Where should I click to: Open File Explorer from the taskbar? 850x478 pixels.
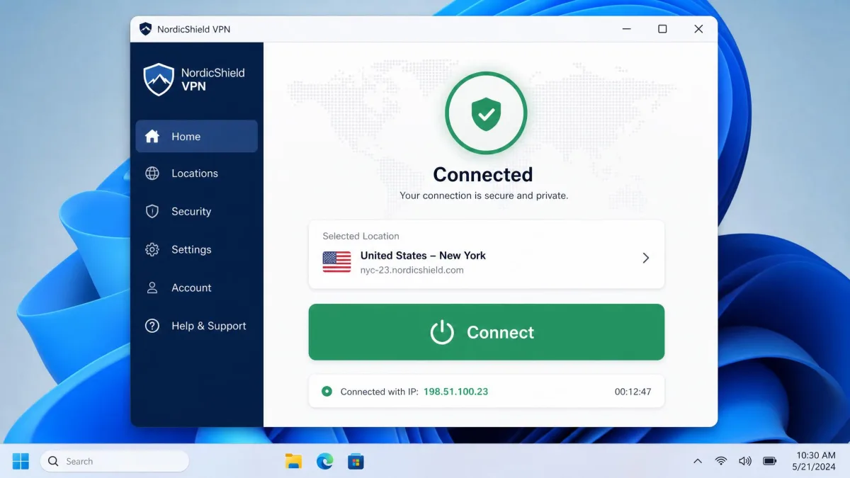tap(293, 462)
